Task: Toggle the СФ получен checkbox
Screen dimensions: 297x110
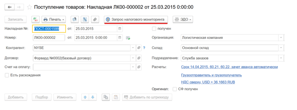Action: tap(175, 89)
